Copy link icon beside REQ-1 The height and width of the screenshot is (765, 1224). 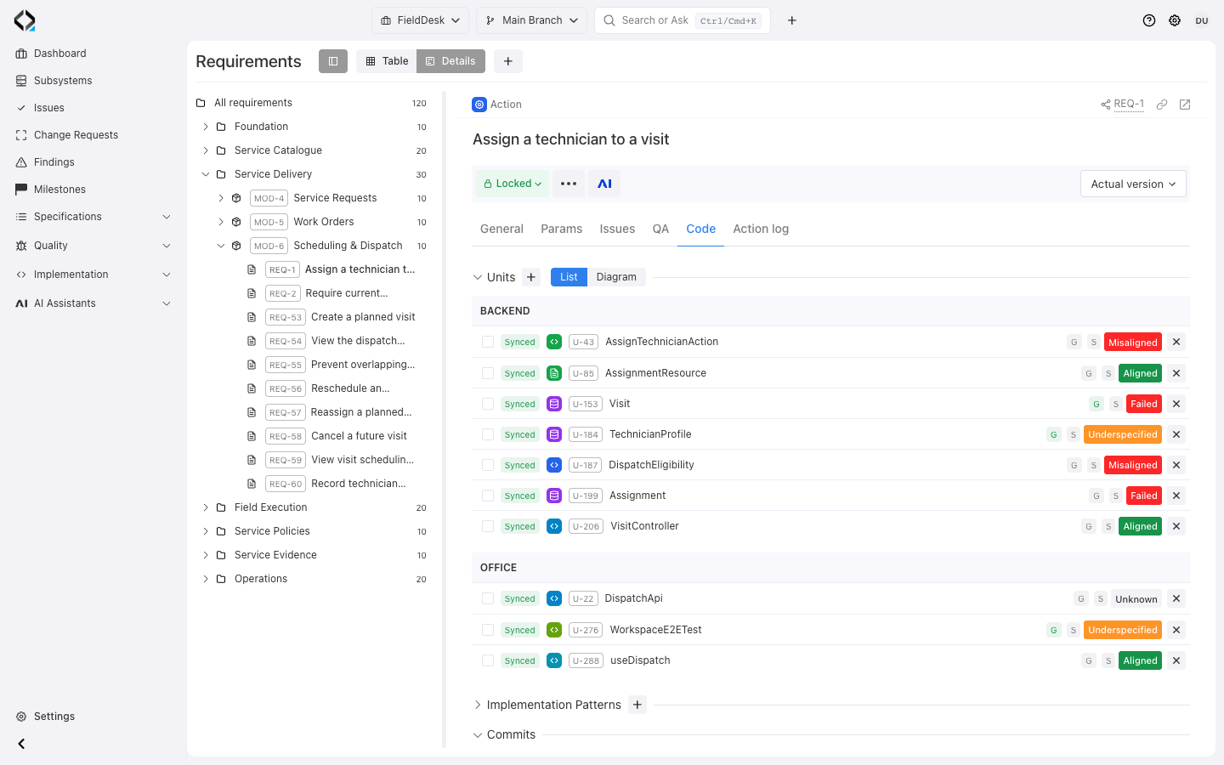tap(1162, 105)
